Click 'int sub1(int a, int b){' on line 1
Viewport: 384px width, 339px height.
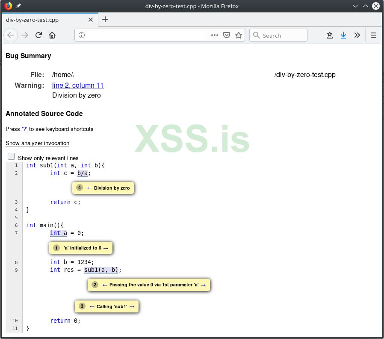65,165
